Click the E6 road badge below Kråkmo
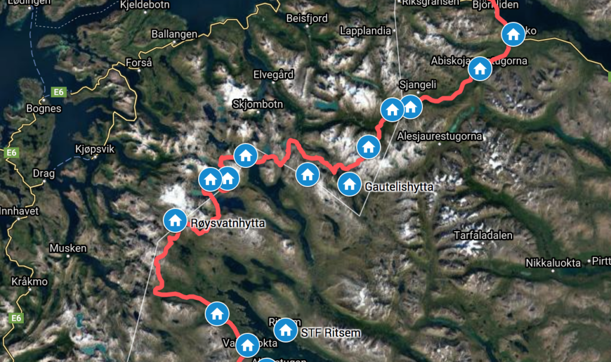 click(16, 318)
